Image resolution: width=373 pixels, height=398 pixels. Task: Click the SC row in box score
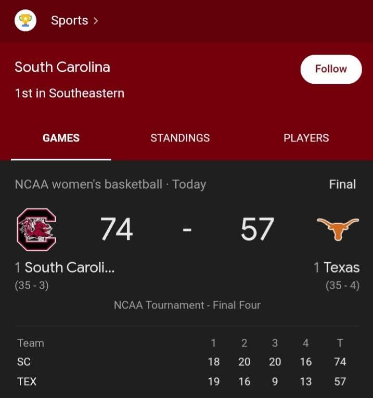[x=182, y=362]
